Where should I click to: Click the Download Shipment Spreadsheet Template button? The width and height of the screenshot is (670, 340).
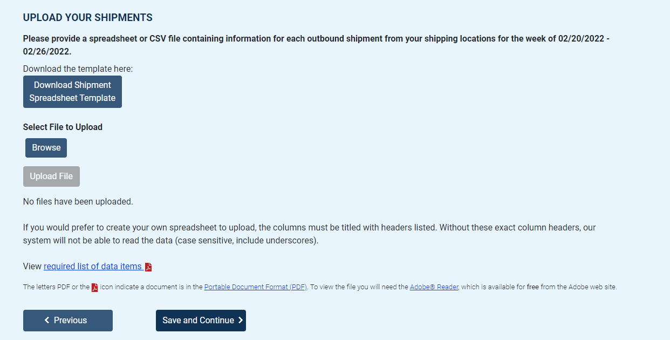tap(72, 92)
